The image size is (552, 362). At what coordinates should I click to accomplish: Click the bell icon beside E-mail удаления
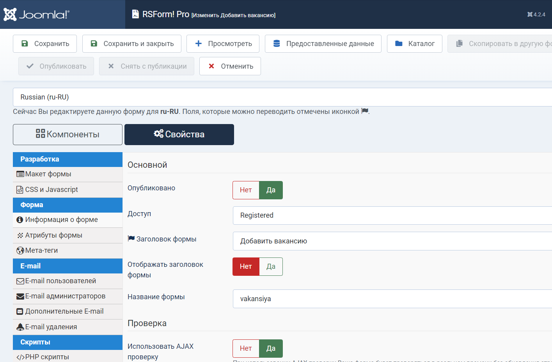pyautogui.click(x=20, y=327)
